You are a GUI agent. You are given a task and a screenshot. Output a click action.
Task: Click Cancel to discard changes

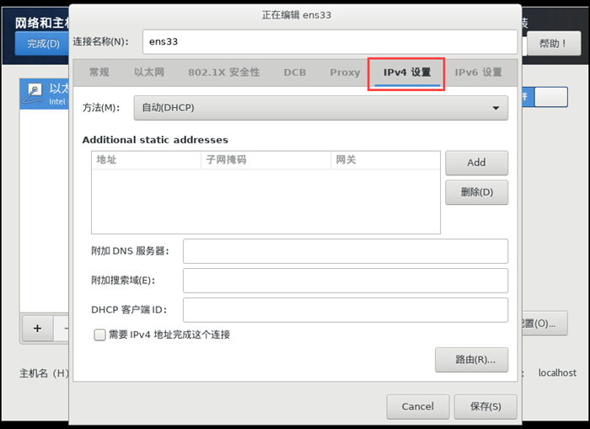417,406
